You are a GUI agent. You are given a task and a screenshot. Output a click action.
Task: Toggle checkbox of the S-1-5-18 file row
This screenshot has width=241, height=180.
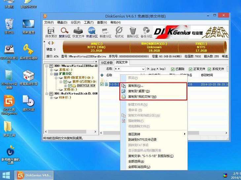(102, 84)
